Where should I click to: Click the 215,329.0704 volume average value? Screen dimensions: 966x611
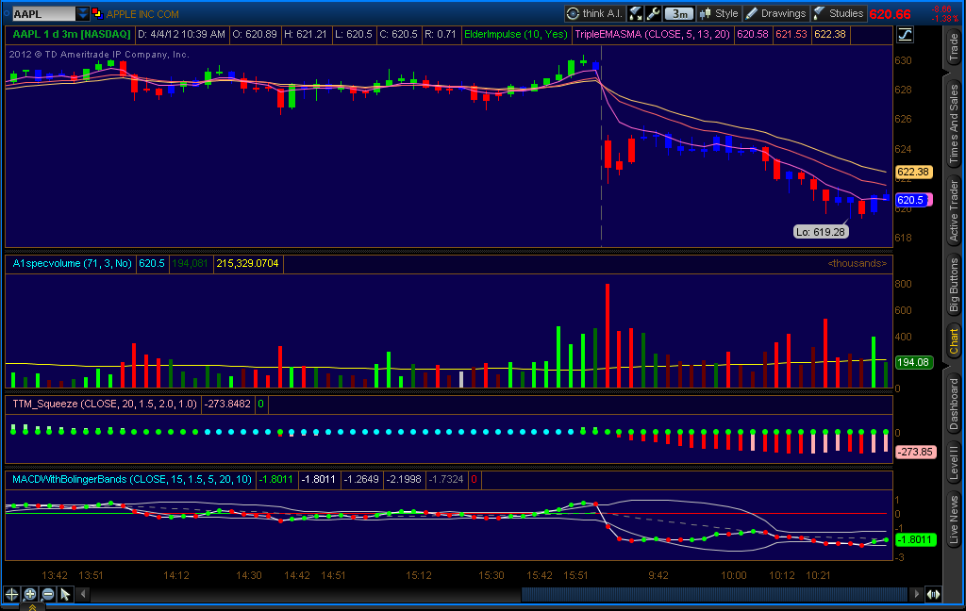tap(248, 264)
